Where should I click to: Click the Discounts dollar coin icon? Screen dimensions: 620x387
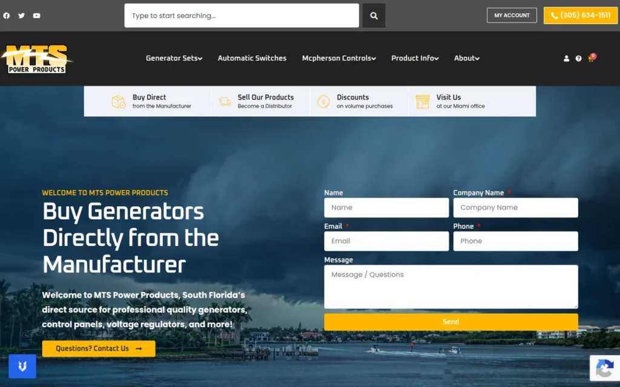click(x=323, y=102)
